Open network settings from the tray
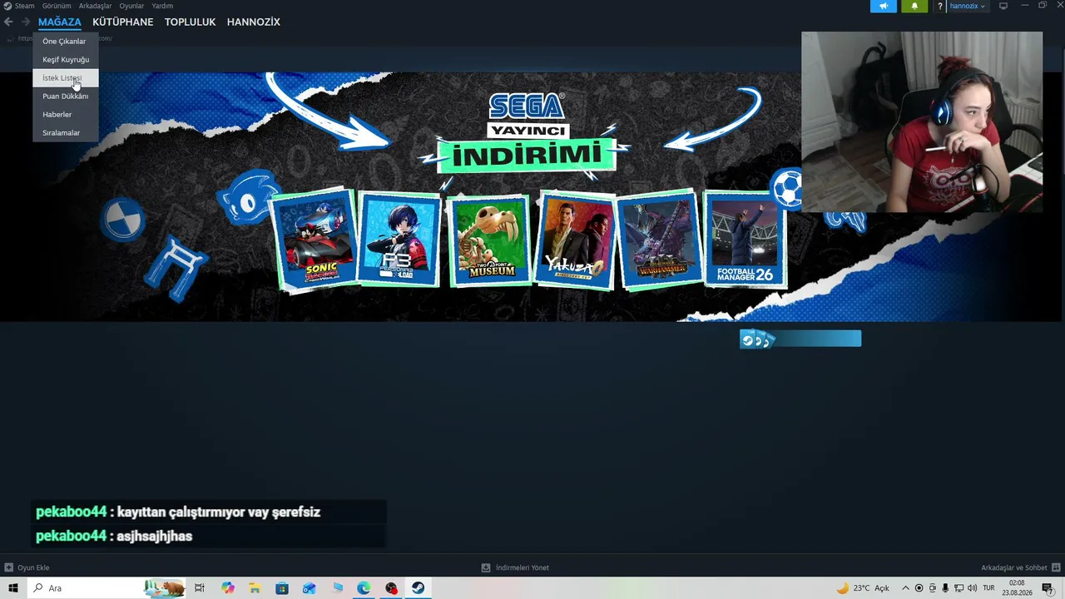The image size is (1065, 599). click(x=958, y=588)
